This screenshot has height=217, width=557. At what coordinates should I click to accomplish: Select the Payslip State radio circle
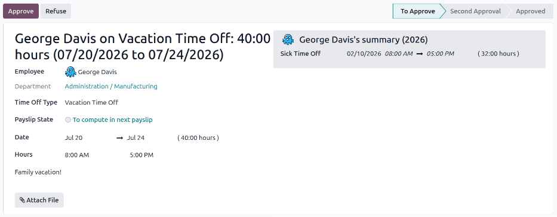coord(68,120)
